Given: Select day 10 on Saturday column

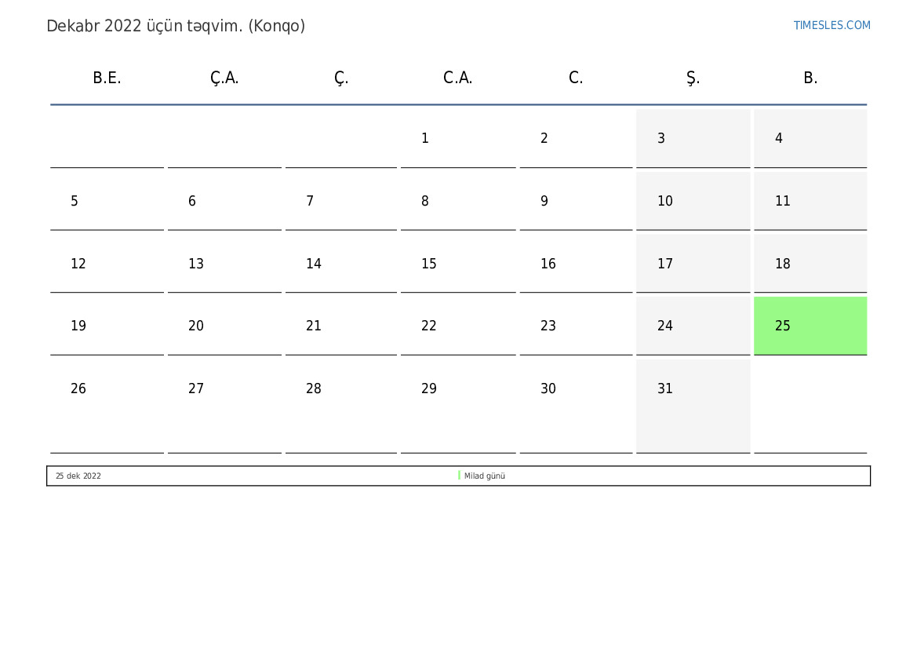Looking at the screenshot, I should pos(665,202).
